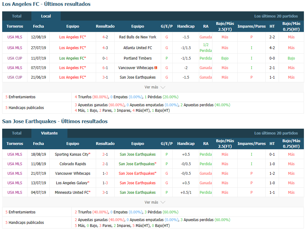The image size is (307, 230).
Task: Click San Jose Earthquakes - Últimos resultados heading
Action: click(55, 121)
